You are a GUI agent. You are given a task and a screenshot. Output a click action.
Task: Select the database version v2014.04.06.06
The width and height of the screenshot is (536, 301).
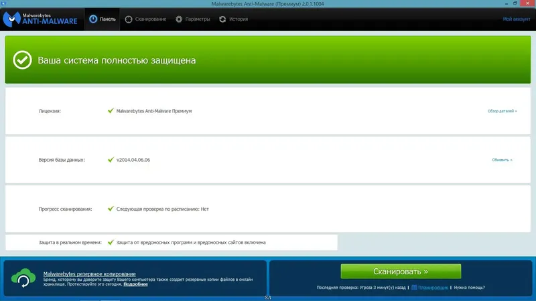133,160
